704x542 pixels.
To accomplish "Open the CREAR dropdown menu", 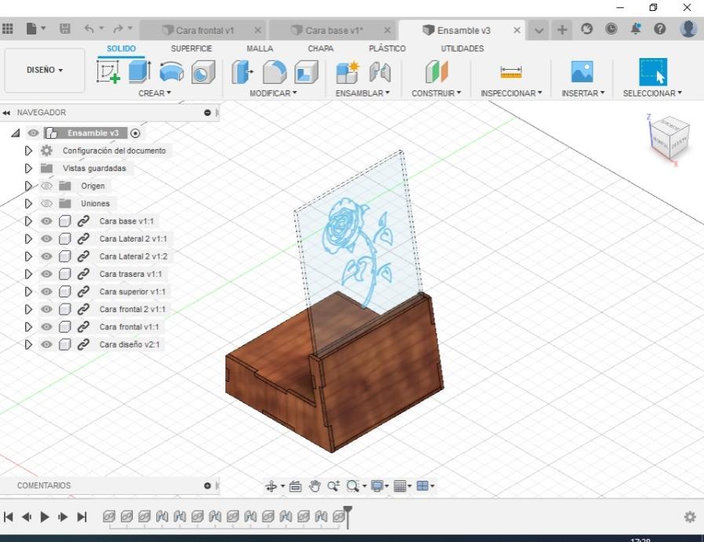I will 155,93.
